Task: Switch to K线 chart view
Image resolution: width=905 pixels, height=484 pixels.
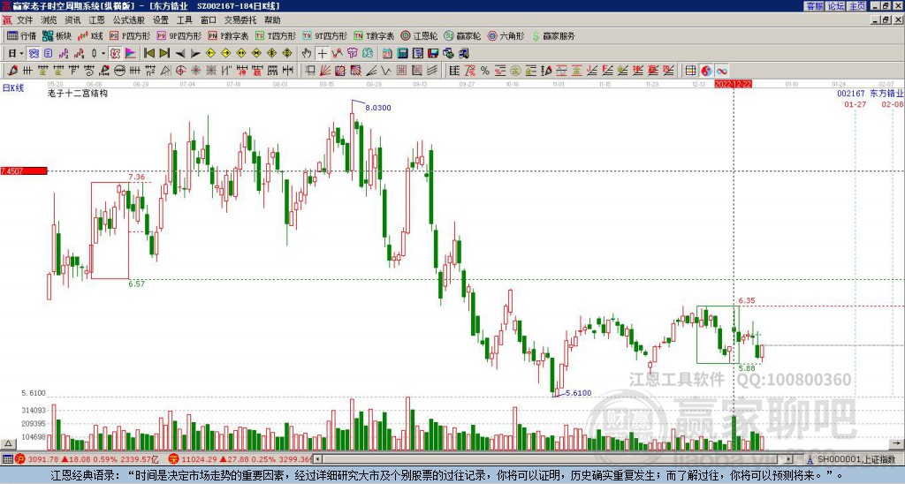Action: click(x=90, y=36)
